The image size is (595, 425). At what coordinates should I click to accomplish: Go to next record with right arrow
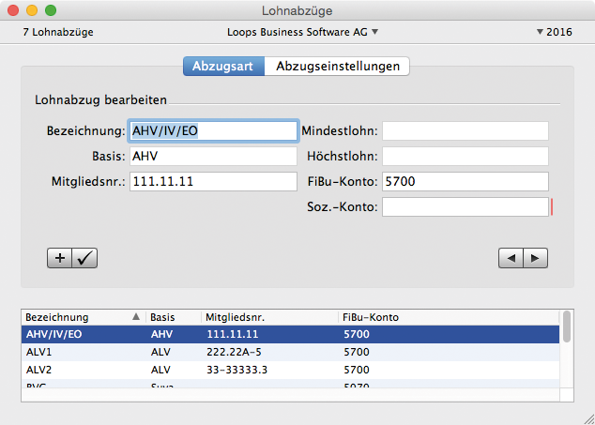[535, 258]
